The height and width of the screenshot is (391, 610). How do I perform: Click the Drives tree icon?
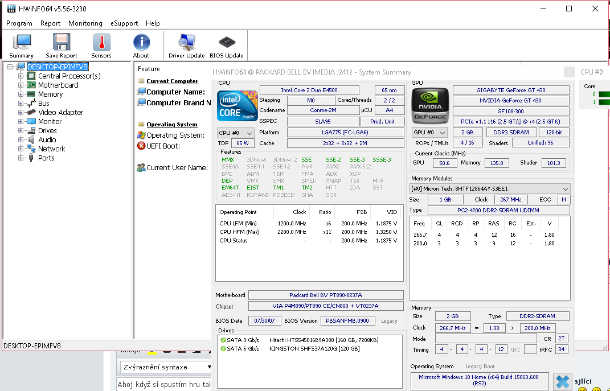coord(31,130)
